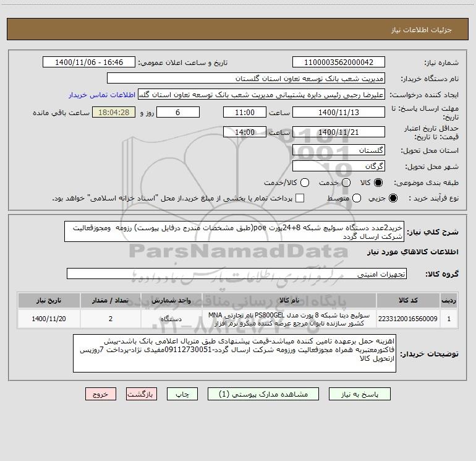Open the اطلاعات تماس خریدار link
The image size is (476, 461).
pyautogui.click(x=102, y=95)
